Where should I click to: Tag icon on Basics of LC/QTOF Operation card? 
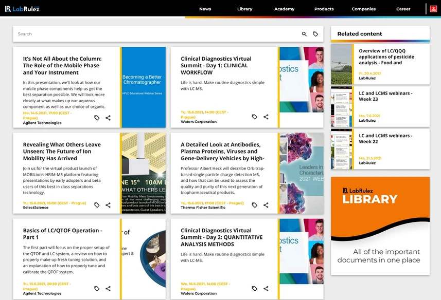(97, 289)
